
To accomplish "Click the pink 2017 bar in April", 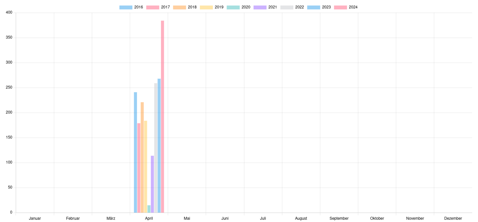I will pyautogui.click(x=139, y=168).
